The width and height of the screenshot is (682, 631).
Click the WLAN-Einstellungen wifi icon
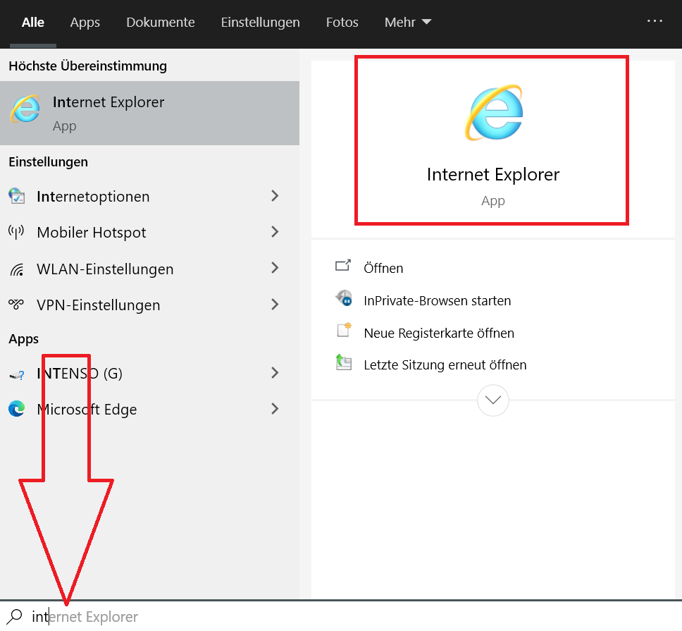click(16, 269)
